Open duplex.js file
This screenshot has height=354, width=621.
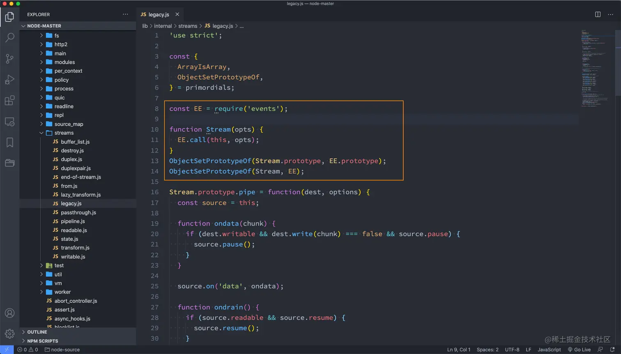78,159
